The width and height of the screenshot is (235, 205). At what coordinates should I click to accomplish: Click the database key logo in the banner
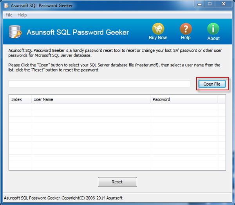click(15, 32)
